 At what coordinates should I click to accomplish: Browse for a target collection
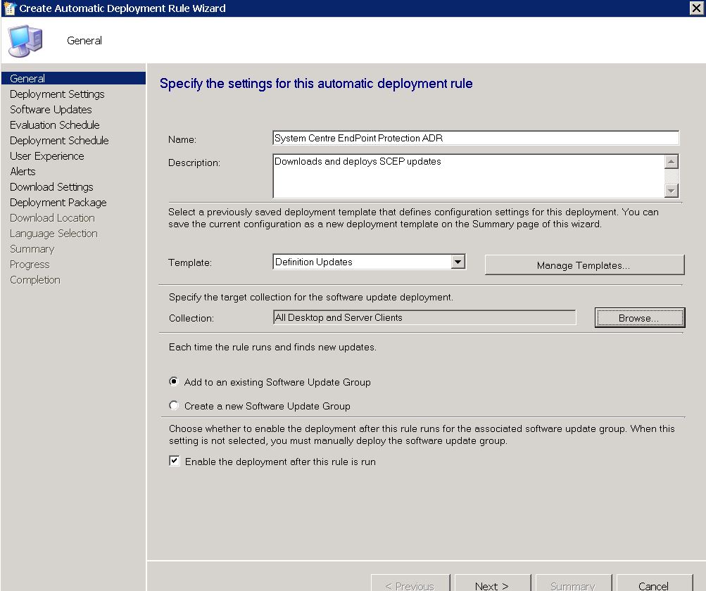click(639, 318)
